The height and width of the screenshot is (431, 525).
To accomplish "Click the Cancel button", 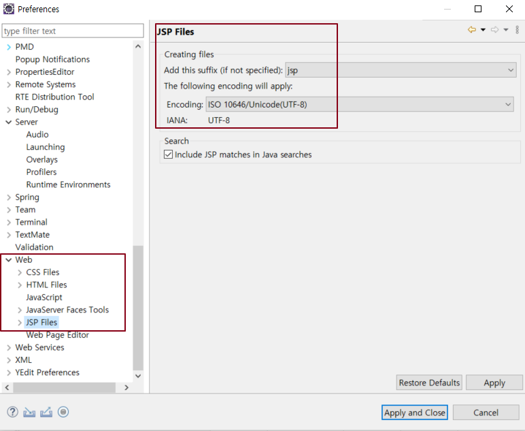I will (x=486, y=413).
